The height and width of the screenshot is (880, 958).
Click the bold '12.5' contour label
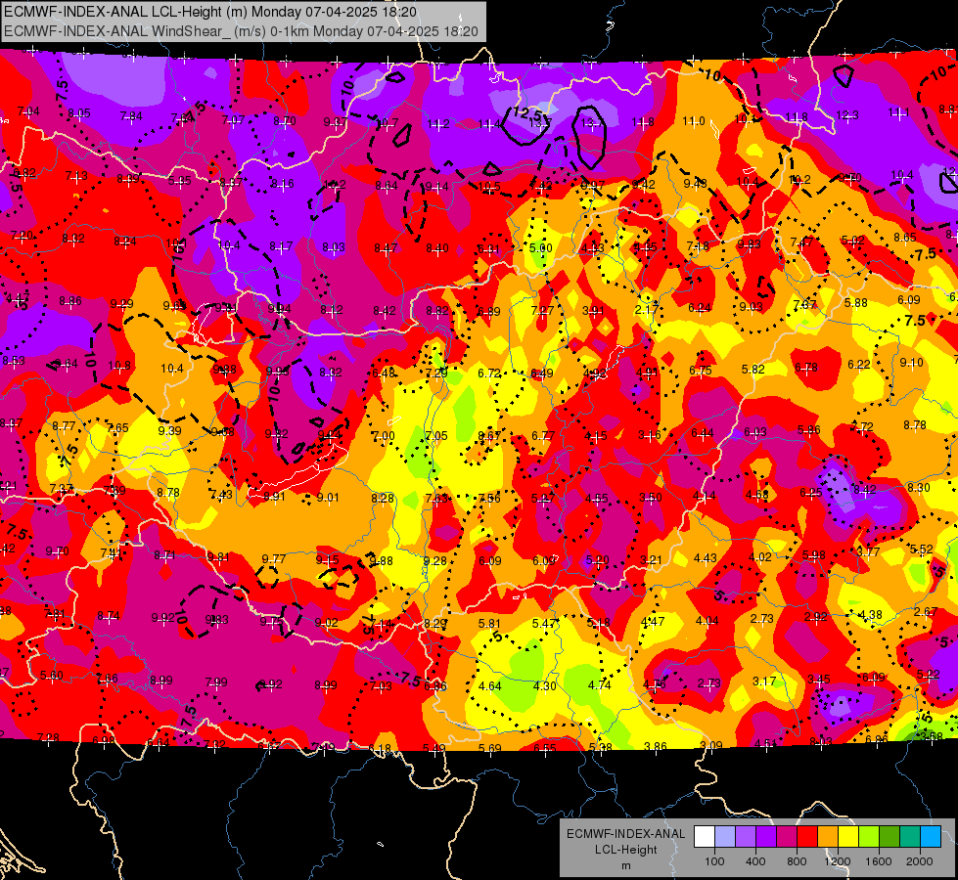(x=527, y=113)
